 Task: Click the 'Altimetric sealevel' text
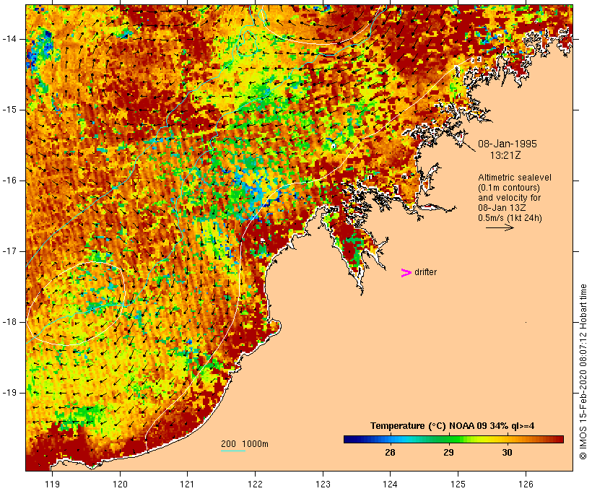click(x=515, y=177)
